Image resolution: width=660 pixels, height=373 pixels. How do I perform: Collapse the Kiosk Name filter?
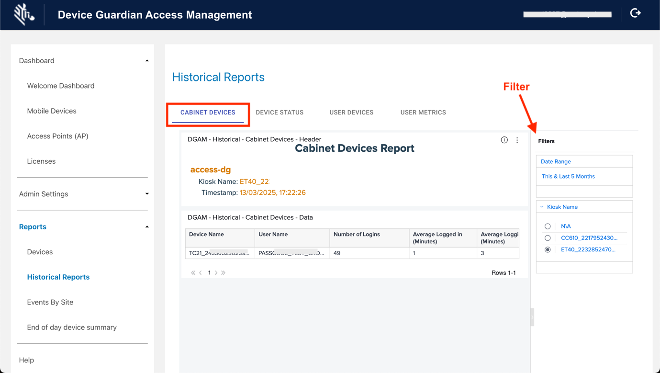coord(542,207)
